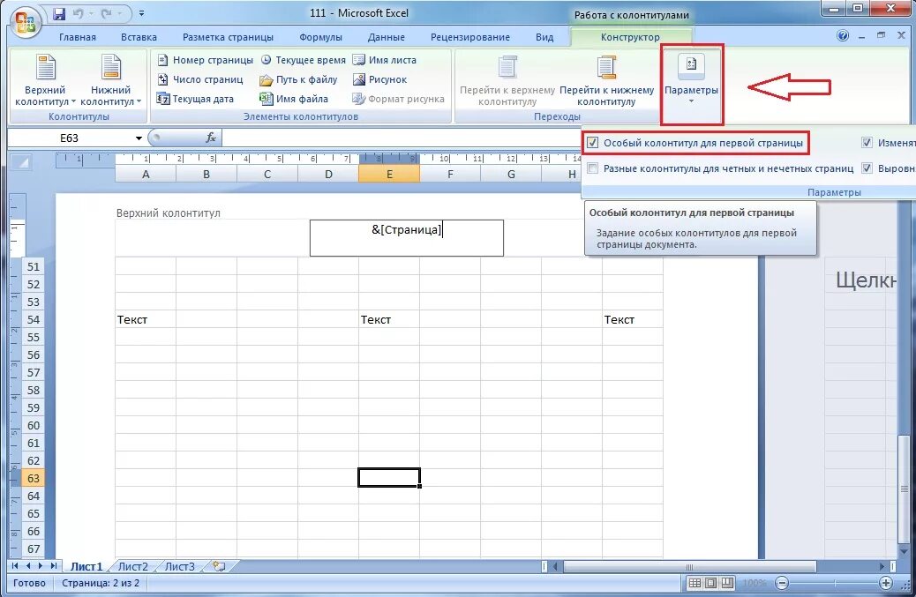This screenshot has height=597, width=916.
Task: Click the Name Box showing E63
Action: click(69, 138)
